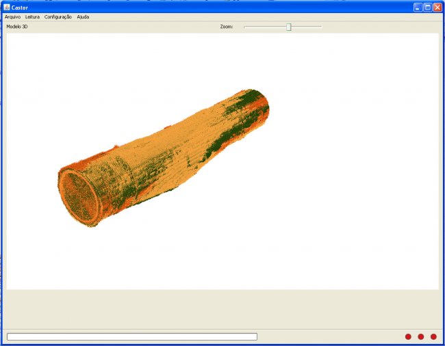Minimize the Castor window
The height and width of the screenshot is (346, 445).
click(x=418, y=7)
